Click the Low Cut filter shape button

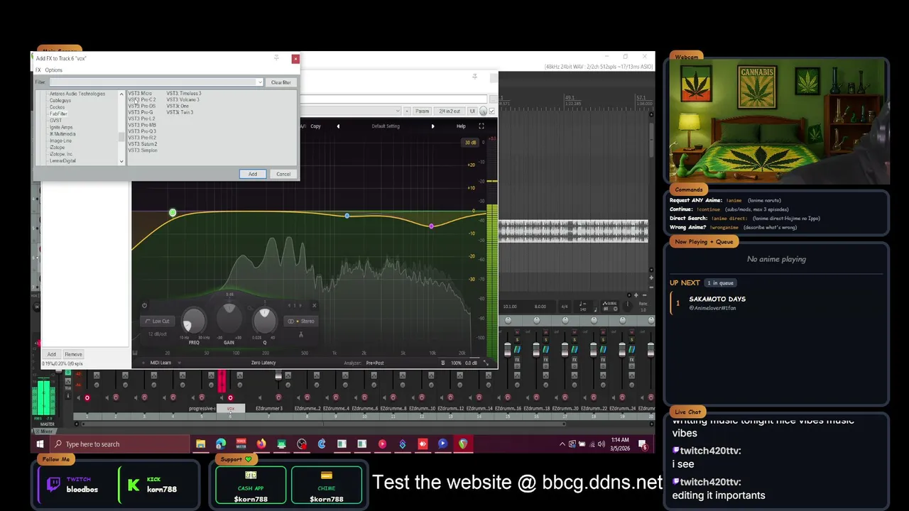pyautogui.click(x=158, y=322)
